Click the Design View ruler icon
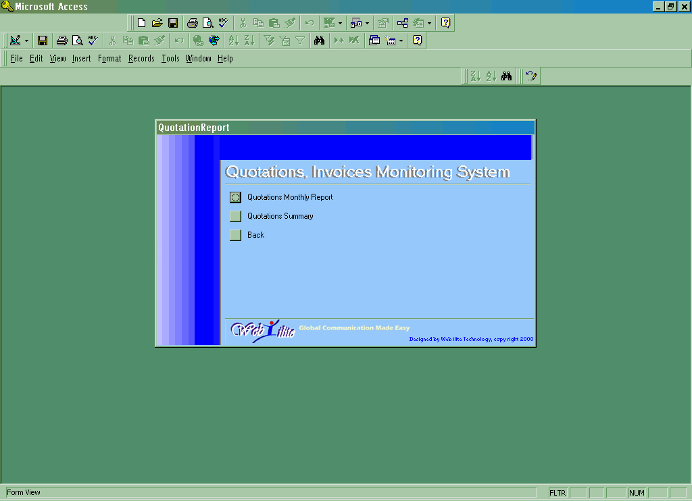Viewport: 692px width, 501px height. click(x=16, y=41)
